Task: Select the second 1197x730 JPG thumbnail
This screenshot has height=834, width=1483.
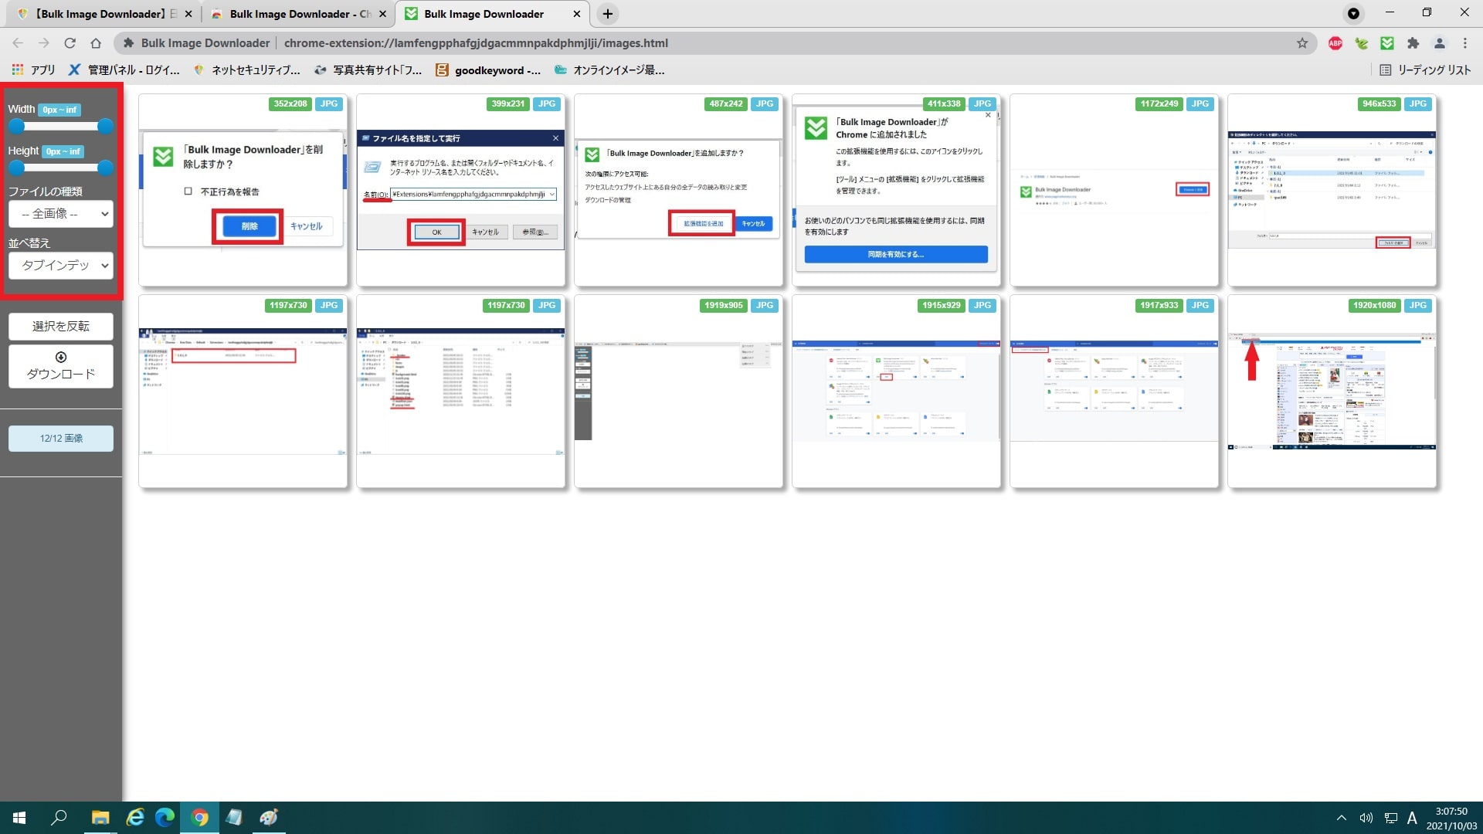Action: [x=460, y=392]
